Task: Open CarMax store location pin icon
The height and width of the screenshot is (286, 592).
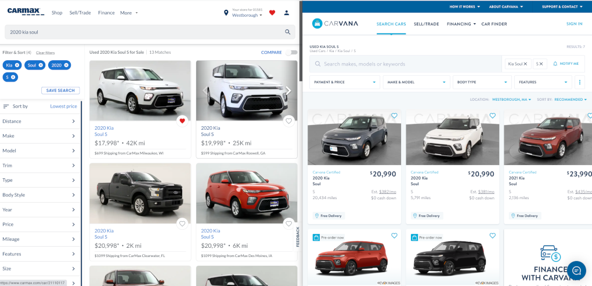Action: click(x=226, y=13)
